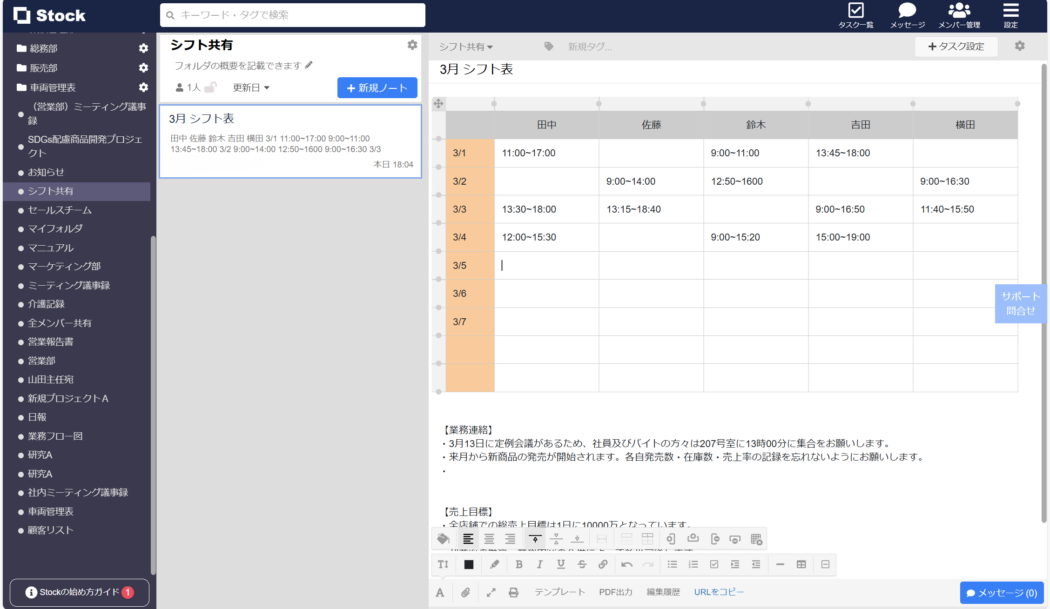Toggle bold formatting
Screen dimensions: 1050x609
pyautogui.click(x=519, y=564)
